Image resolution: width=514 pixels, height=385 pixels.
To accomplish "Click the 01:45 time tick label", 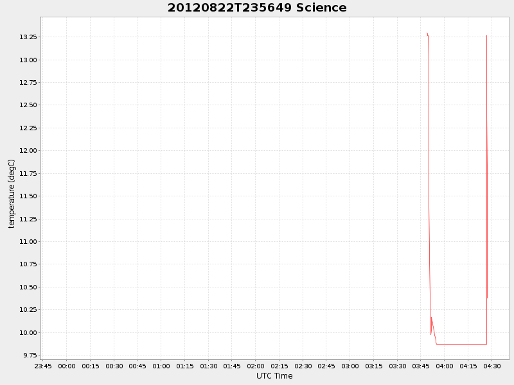I will pos(232,366).
